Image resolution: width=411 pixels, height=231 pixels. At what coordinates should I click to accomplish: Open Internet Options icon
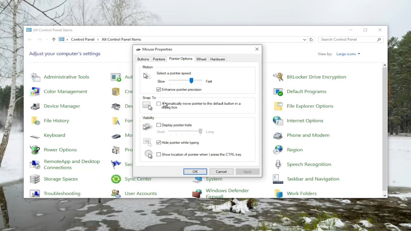point(278,121)
